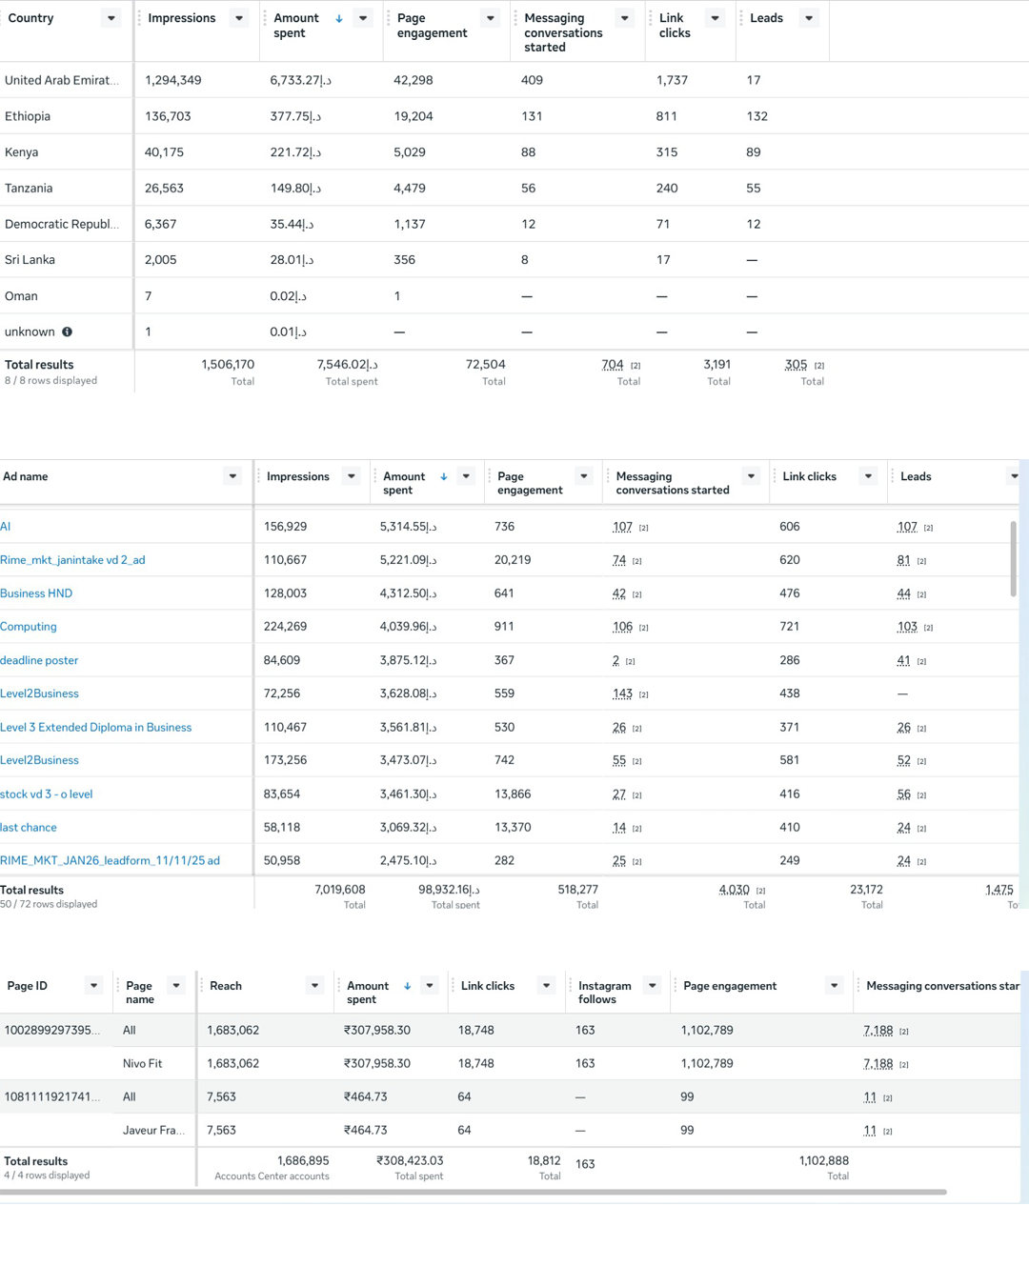
Task: Click the info icon beside unknown country
Action: [x=67, y=332]
